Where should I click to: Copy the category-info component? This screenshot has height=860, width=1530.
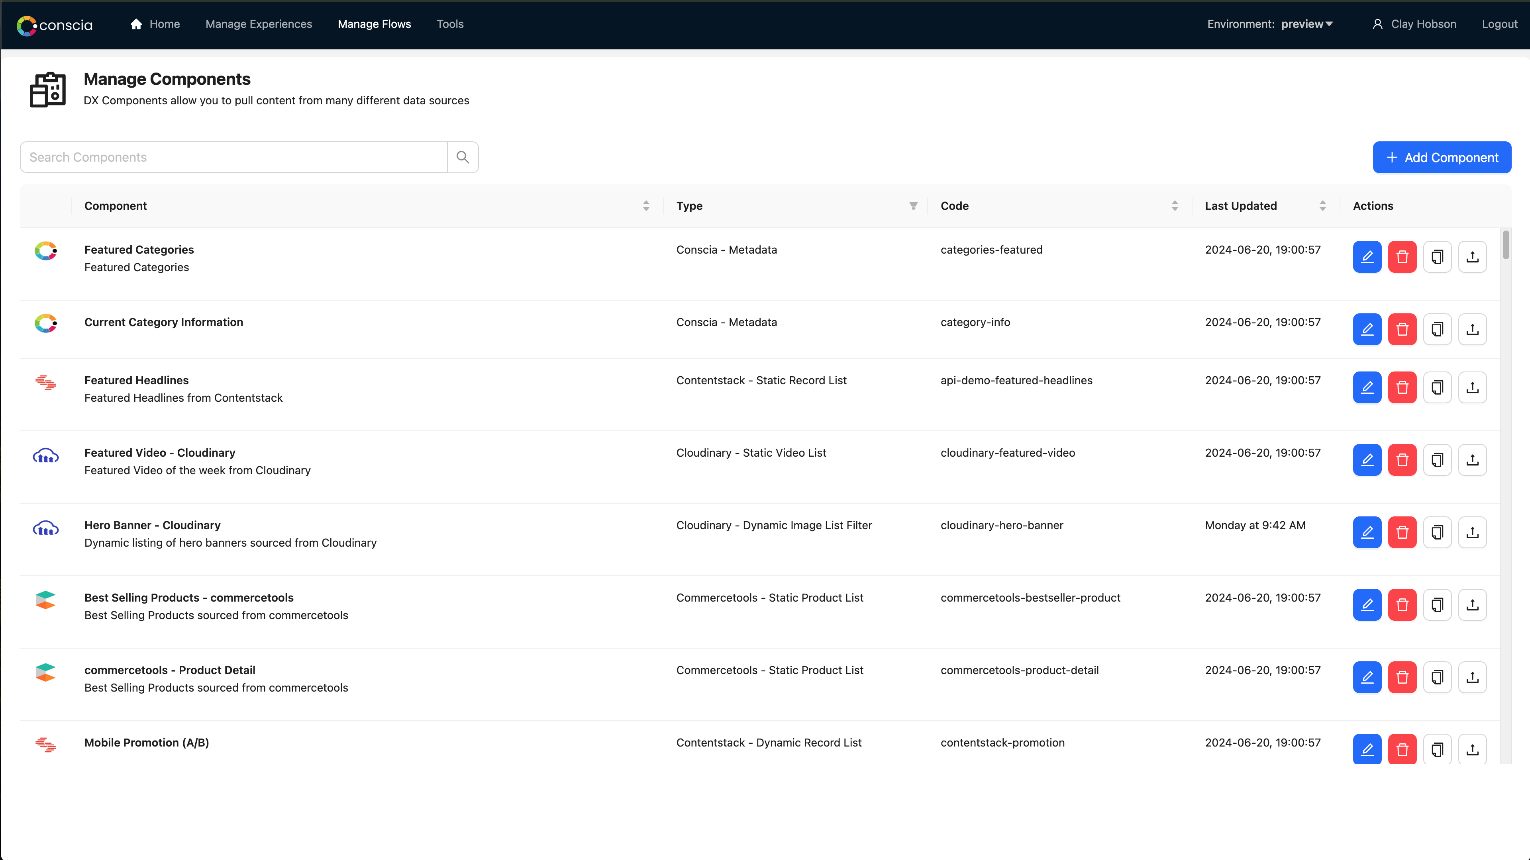[1437, 329]
